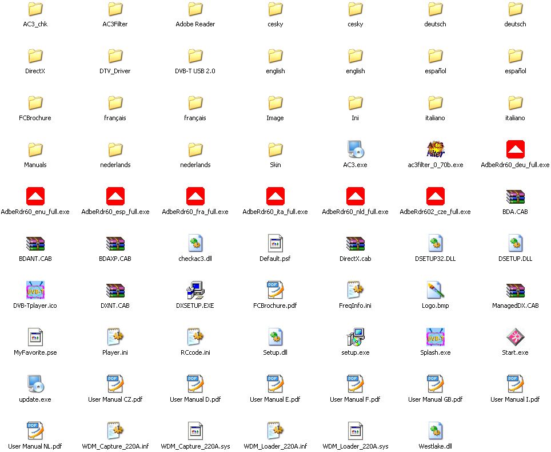Click the setup.exe installer icon
551x452 pixels.
pos(355,338)
